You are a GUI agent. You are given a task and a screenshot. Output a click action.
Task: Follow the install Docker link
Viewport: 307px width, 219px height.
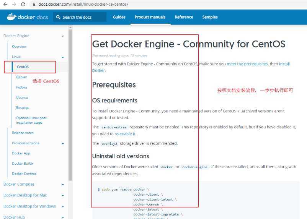[x=284, y=64]
